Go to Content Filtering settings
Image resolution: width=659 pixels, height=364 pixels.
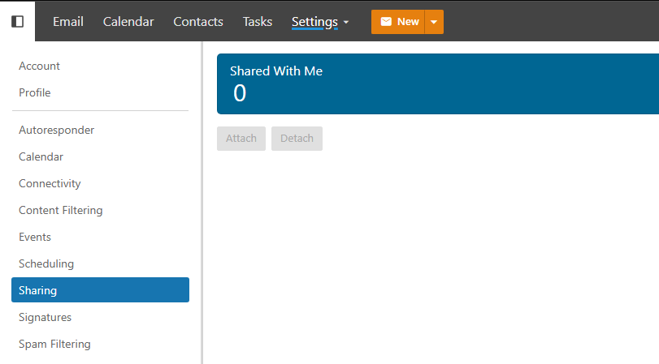(x=61, y=210)
